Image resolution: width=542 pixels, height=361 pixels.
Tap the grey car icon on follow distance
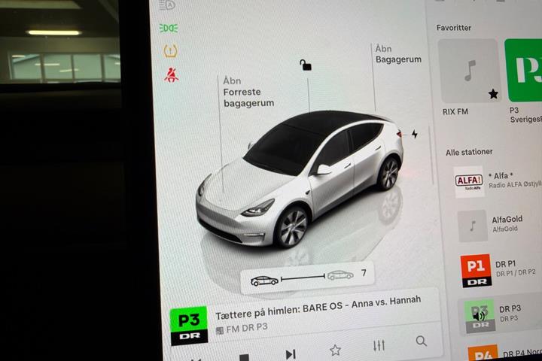point(340,275)
